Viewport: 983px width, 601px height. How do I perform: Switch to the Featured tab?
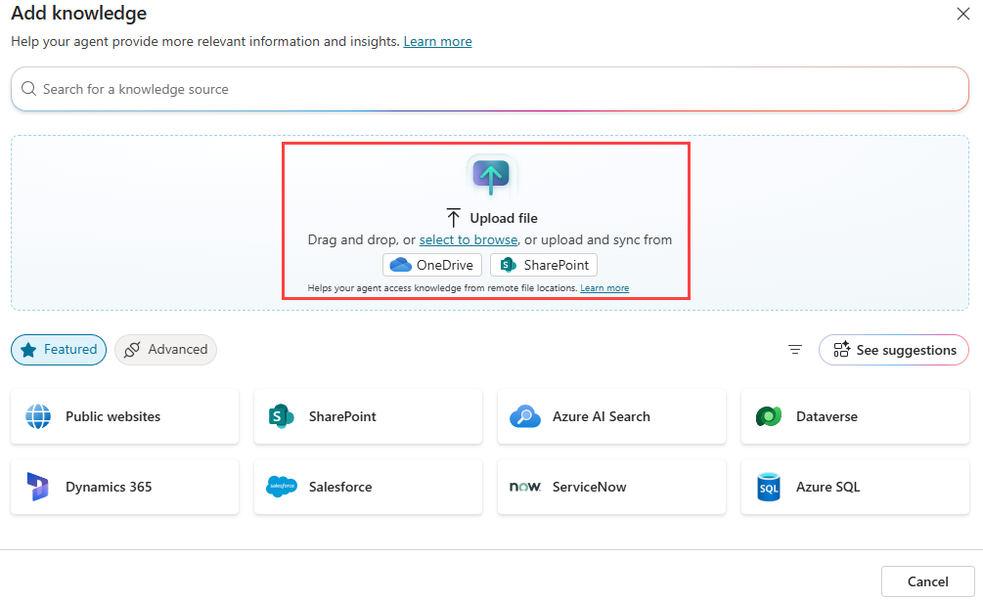click(x=59, y=349)
